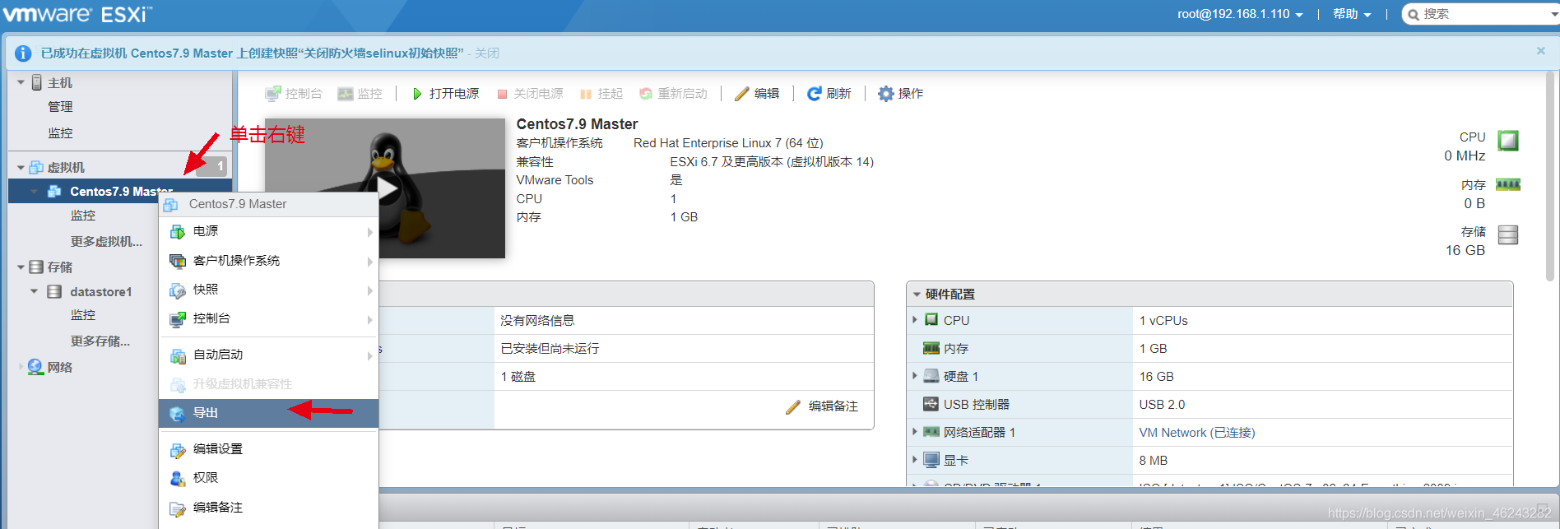Open the Guest OS (客户机操作系统) submenu
This screenshot has height=529, width=1560.
268,261
